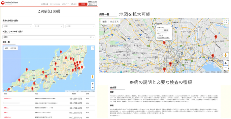This screenshot has height=119, width=231.
Task: Select 航空写真 view on the Japan map
Action: click(x=14, y=48)
